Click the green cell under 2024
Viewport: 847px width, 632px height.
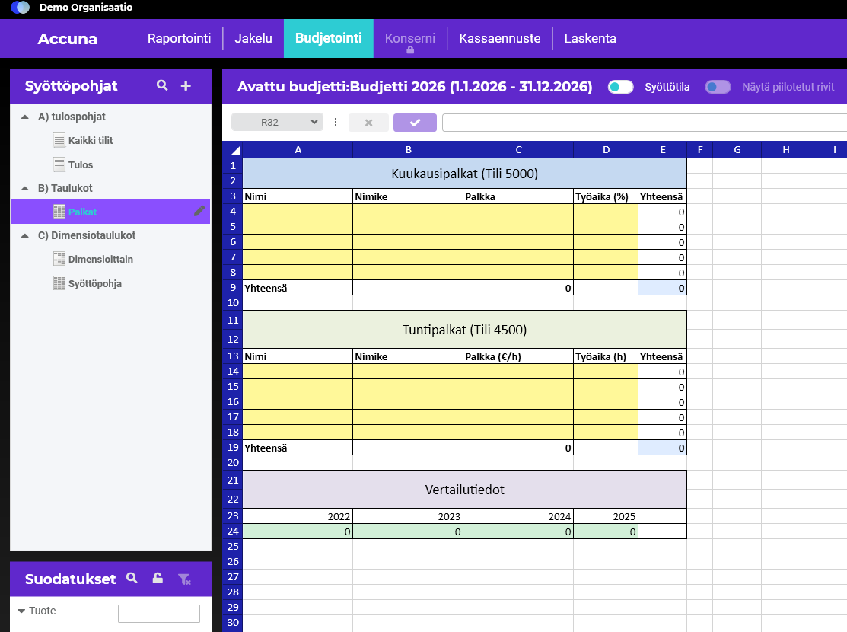518,531
